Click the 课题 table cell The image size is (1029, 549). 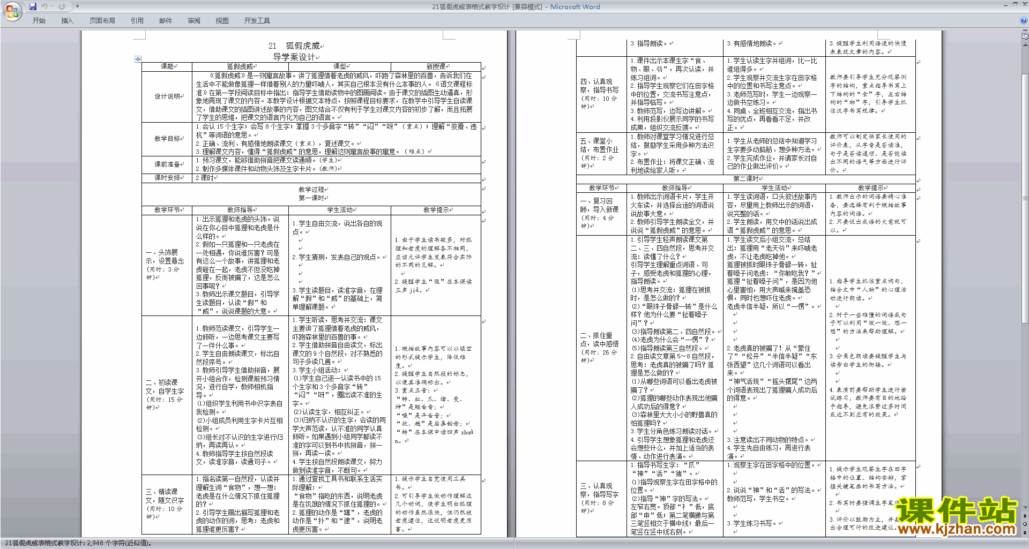167,66
